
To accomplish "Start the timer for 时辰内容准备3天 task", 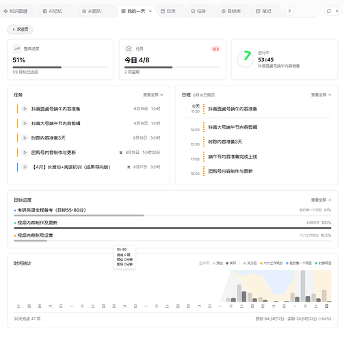I will point(25,138).
